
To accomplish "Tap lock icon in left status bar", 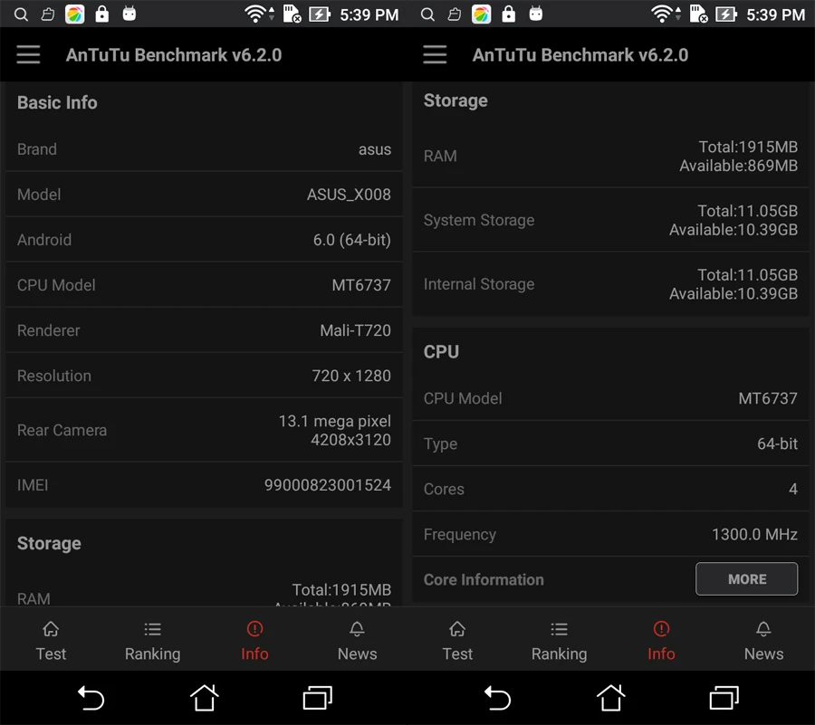I will point(102,14).
